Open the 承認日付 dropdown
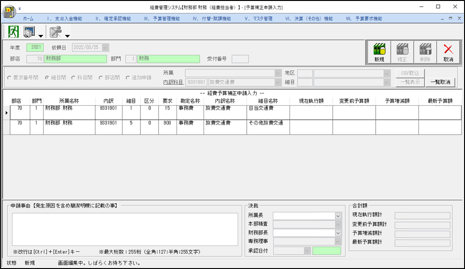Screen dimensions: 465x269 pyautogui.click(x=307, y=251)
